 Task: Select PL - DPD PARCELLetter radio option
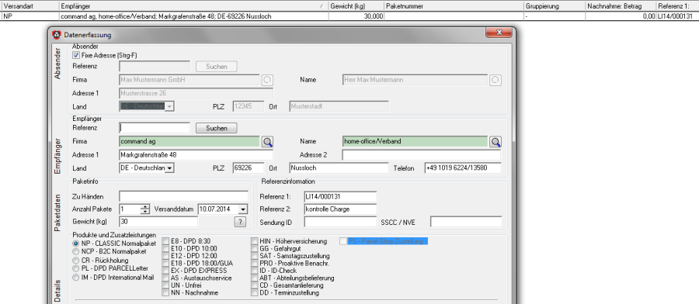pos(76,268)
